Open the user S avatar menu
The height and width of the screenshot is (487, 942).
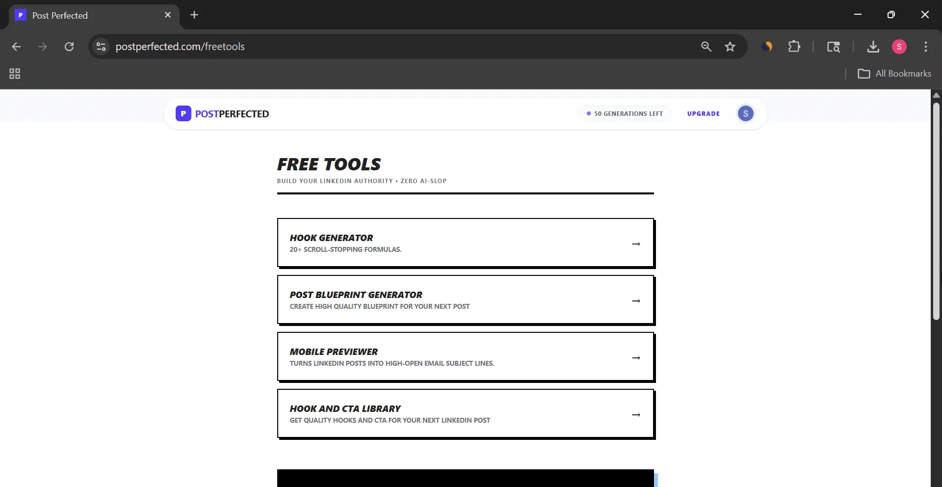[x=746, y=113]
